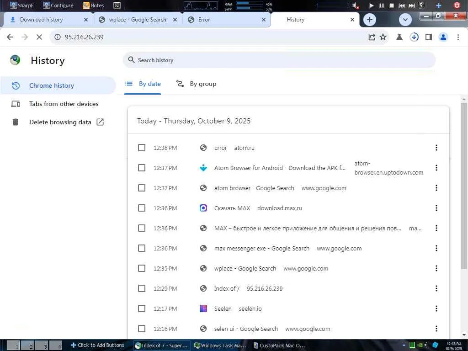
Task: Share this page from the address bar
Action: 372,37
